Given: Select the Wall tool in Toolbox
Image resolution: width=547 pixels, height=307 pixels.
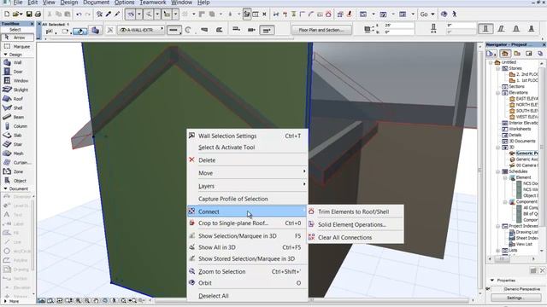Looking at the screenshot, I should pos(17,62).
